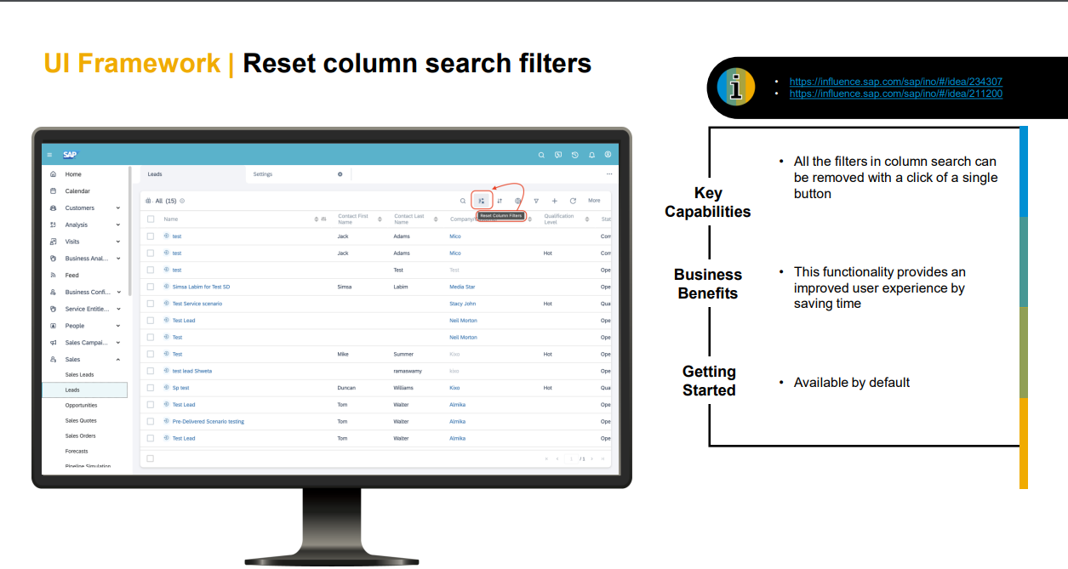Open the SAP influence idea 234307 link

click(896, 82)
